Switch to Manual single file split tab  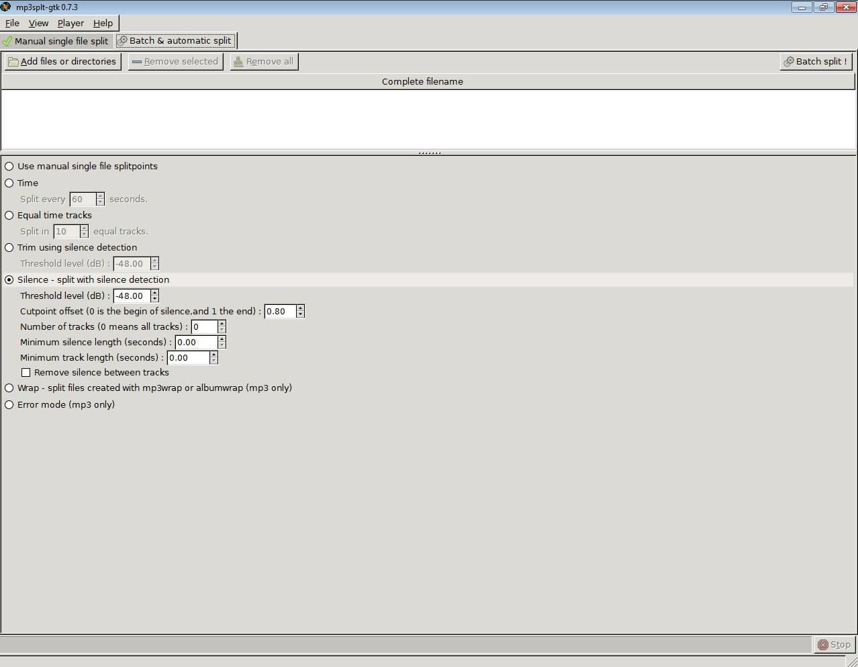(x=55, y=41)
